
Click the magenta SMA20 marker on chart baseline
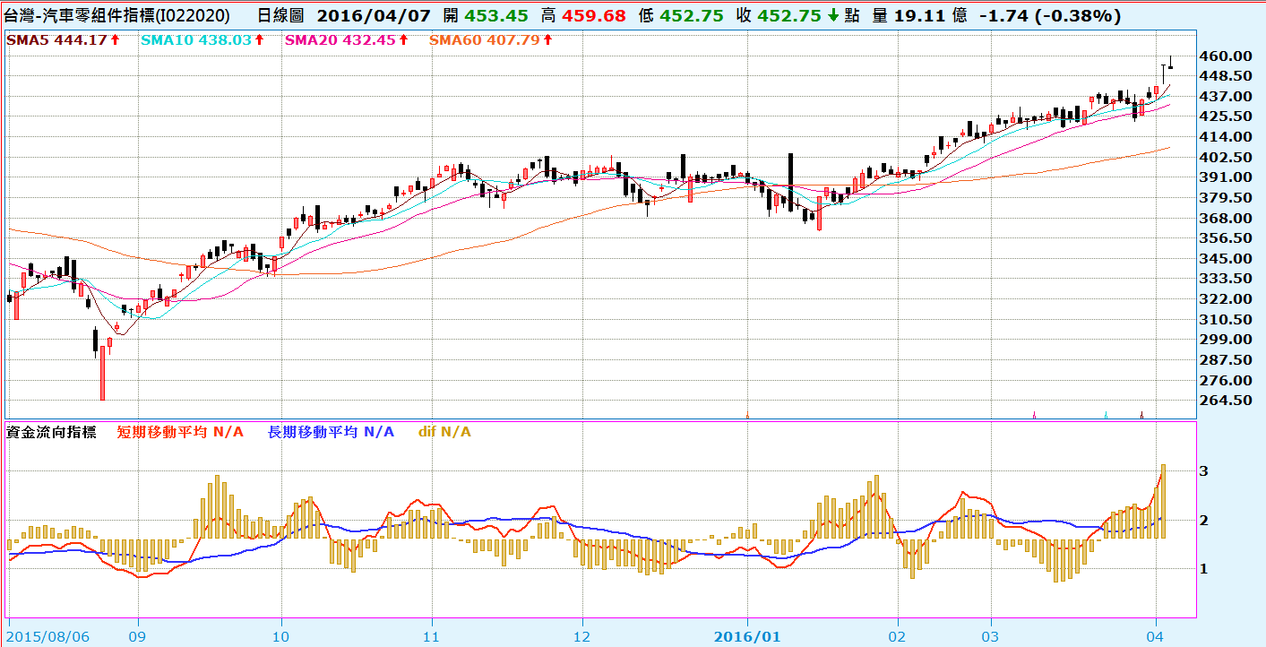coord(1034,414)
